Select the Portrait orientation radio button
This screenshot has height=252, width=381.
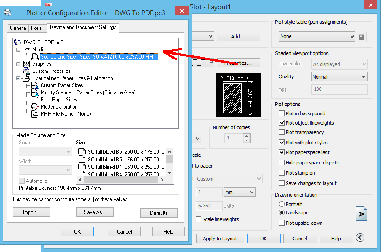(x=282, y=204)
